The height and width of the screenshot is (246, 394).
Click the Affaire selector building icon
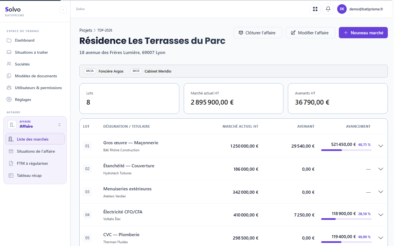pos(12,125)
